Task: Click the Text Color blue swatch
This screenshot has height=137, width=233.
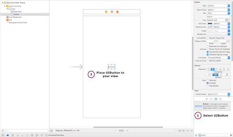Action: [210, 23]
